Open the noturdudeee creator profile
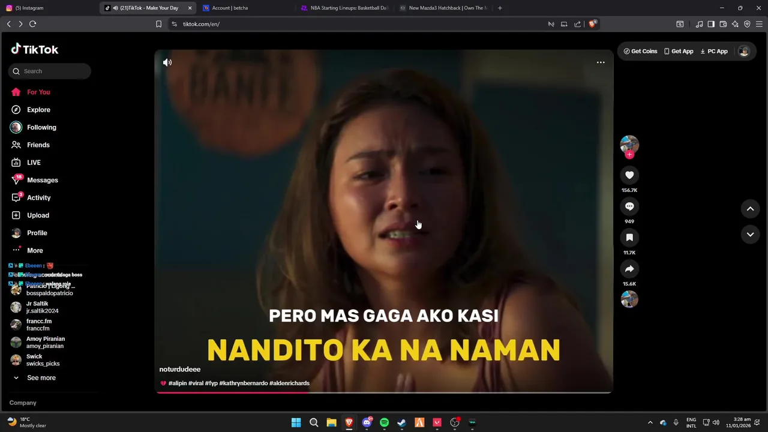Screen dimensions: 768x432 click(180, 370)
